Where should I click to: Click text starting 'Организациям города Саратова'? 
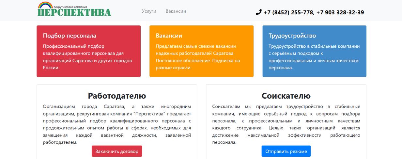pyautogui.click(x=117, y=124)
